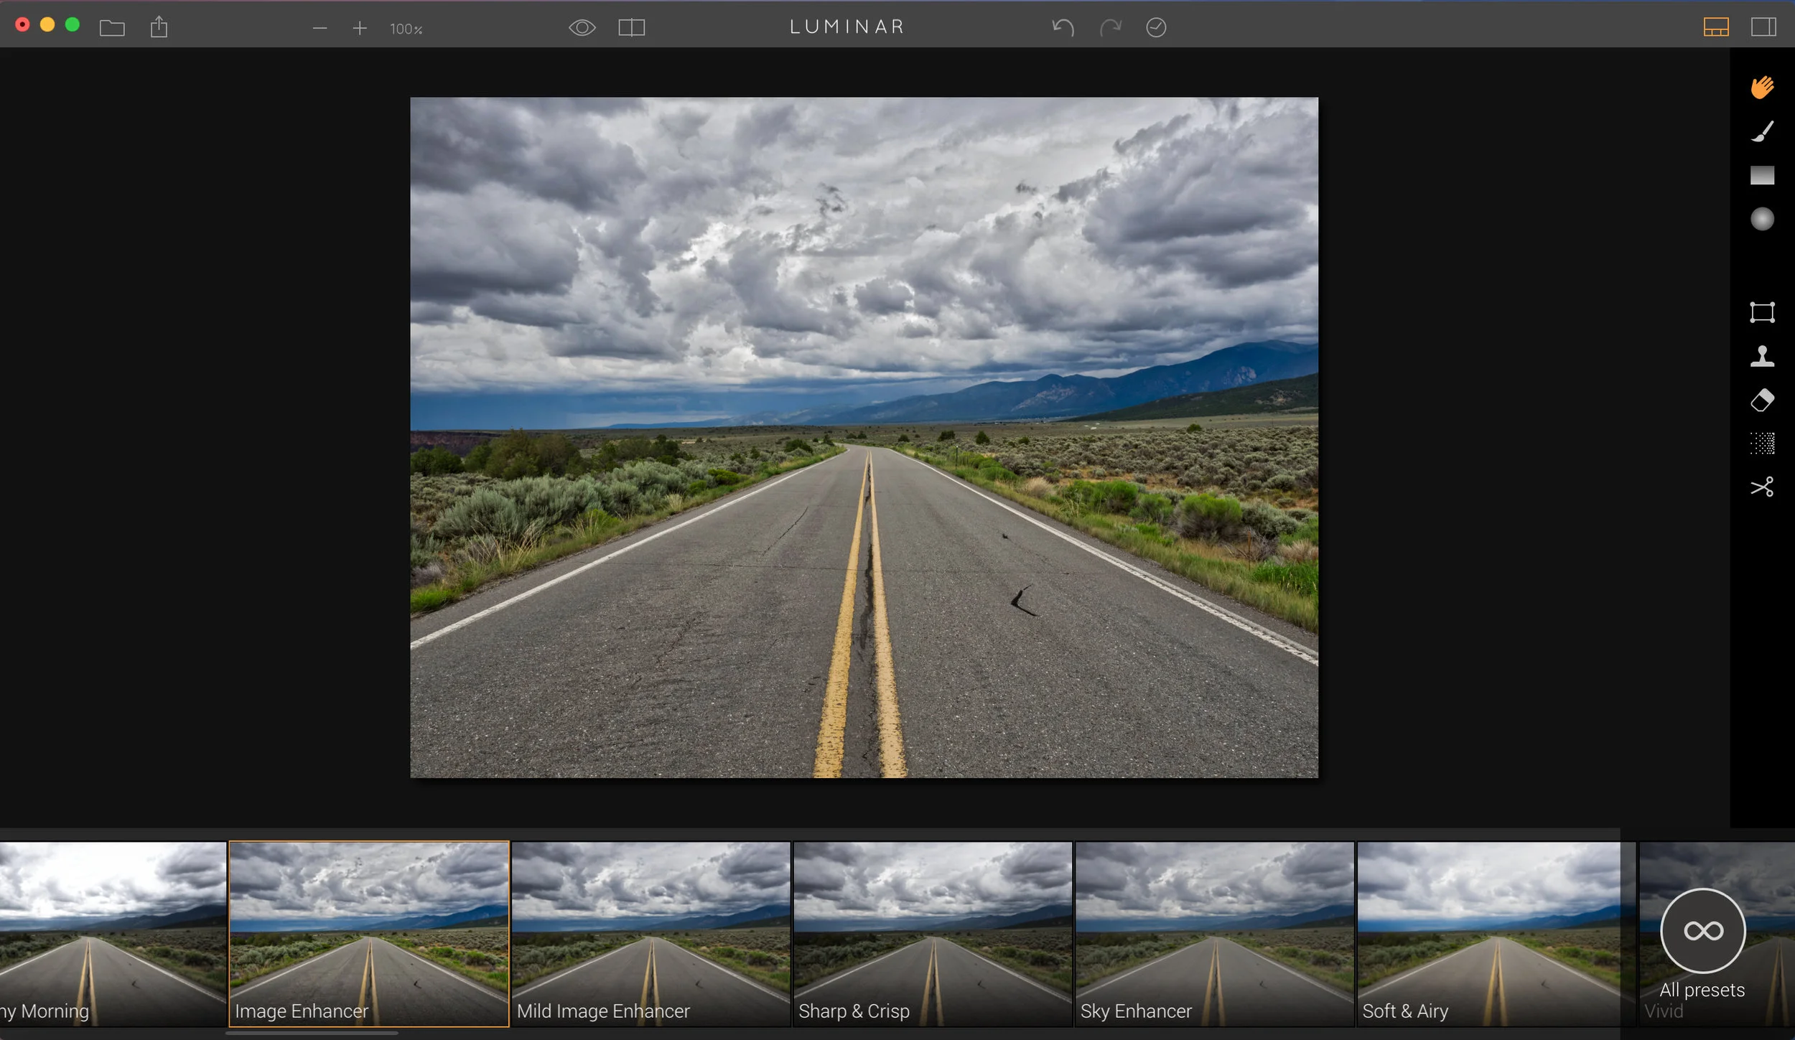Select the Crop scissors tool
1795x1040 pixels.
tap(1761, 487)
